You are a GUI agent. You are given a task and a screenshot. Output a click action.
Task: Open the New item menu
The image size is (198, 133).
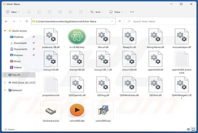(x=12, y=12)
